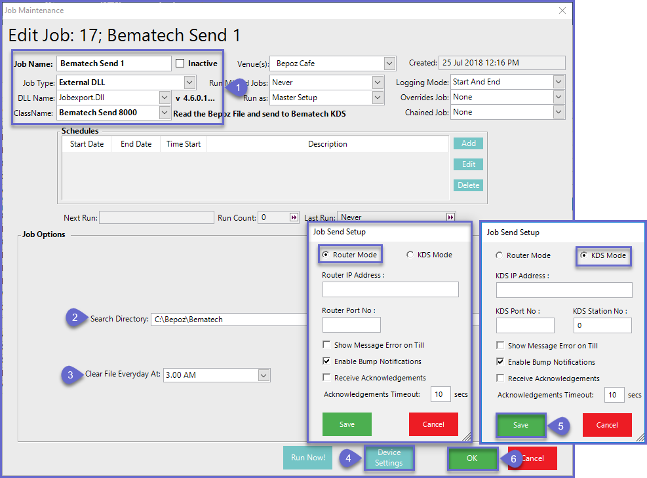
Task: Select Router Mode radio button in left panel
Action: pyautogui.click(x=325, y=255)
